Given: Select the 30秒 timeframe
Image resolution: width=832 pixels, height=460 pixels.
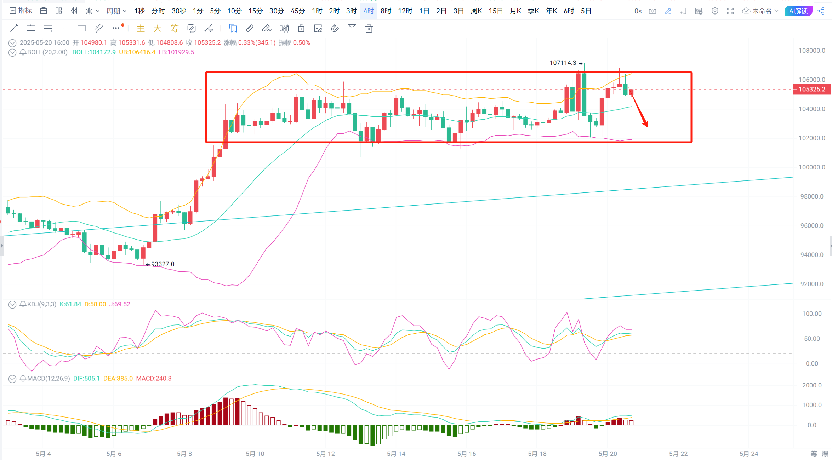Looking at the screenshot, I should point(179,11).
